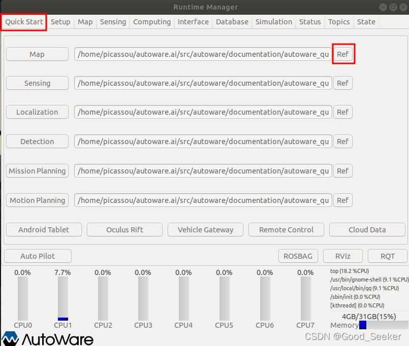The image size is (409, 346).
Task: Open ROSBAG recording panel
Action: click(298, 256)
